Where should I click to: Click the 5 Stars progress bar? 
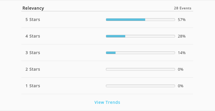click(140, 20)
